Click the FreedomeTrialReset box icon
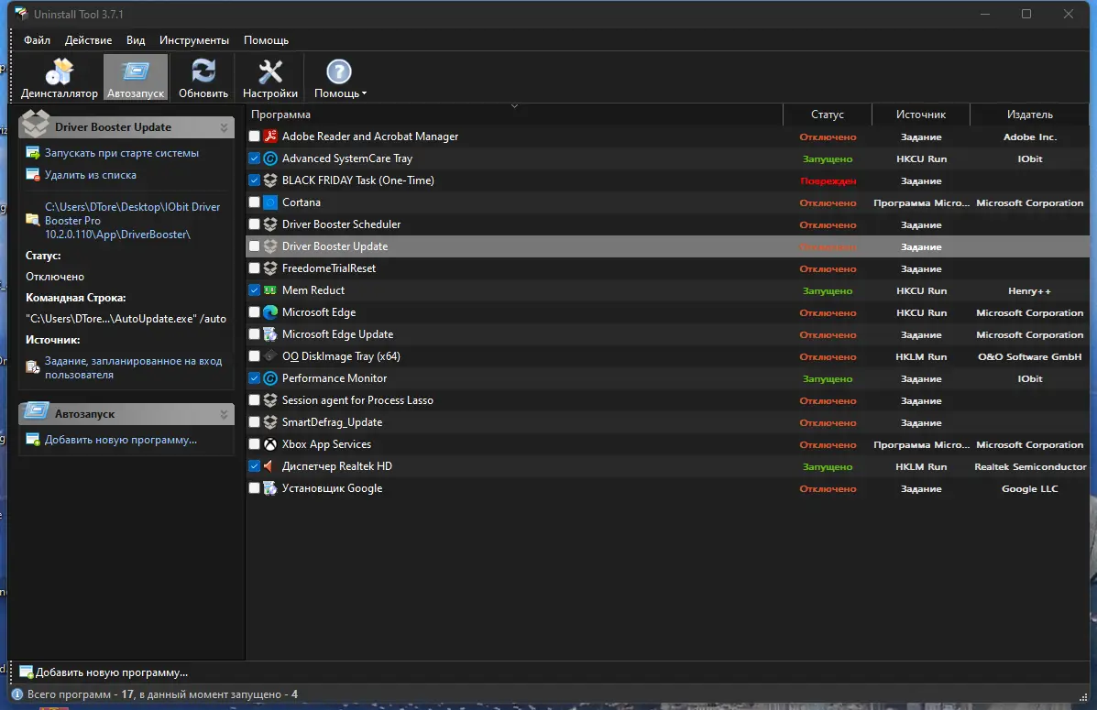Image resolution: width=1097 pixels, height=710 pixels. pos(270,268)
